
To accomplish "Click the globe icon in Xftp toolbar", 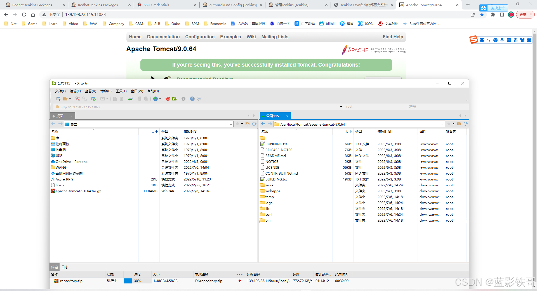I will tap(156, 99).
